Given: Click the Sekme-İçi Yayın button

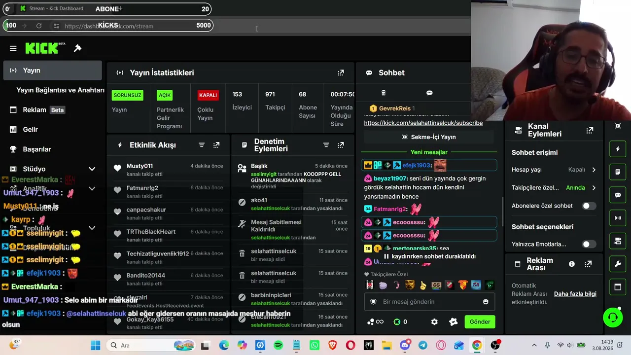Looking at the screenshot, I should [x=429, y=137].
